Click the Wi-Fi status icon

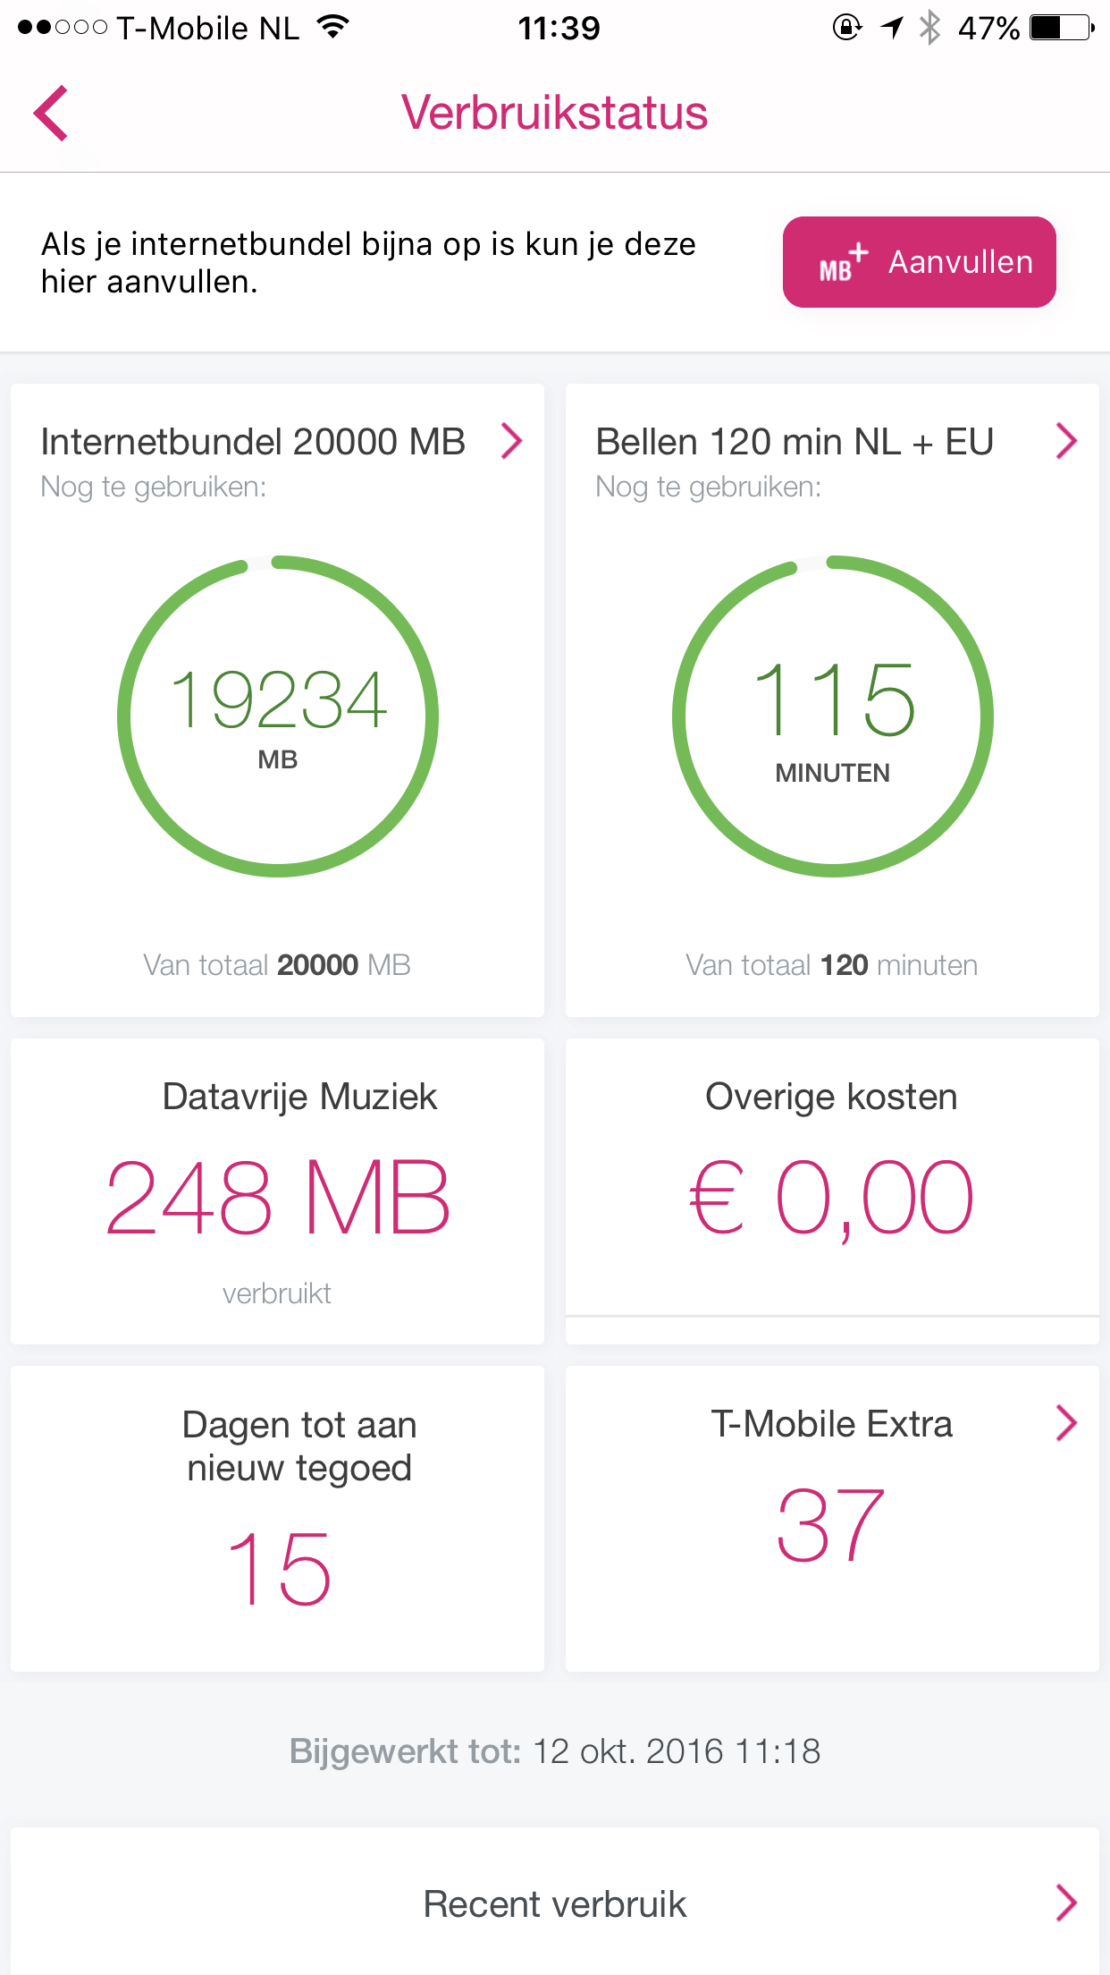click(x=332, y=28)
